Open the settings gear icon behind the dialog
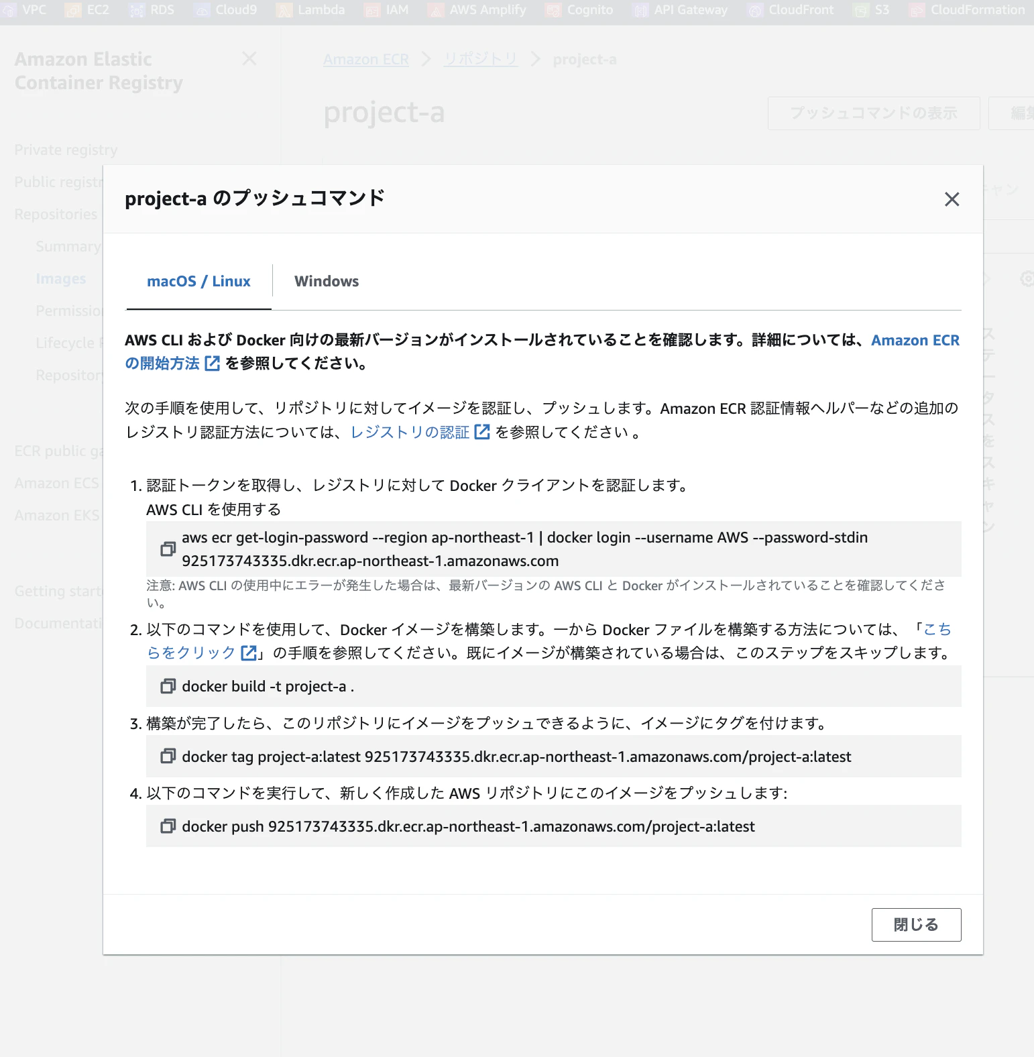Image resolution: width=1034 pixels, height=1057 pixels. (1026, 278)
